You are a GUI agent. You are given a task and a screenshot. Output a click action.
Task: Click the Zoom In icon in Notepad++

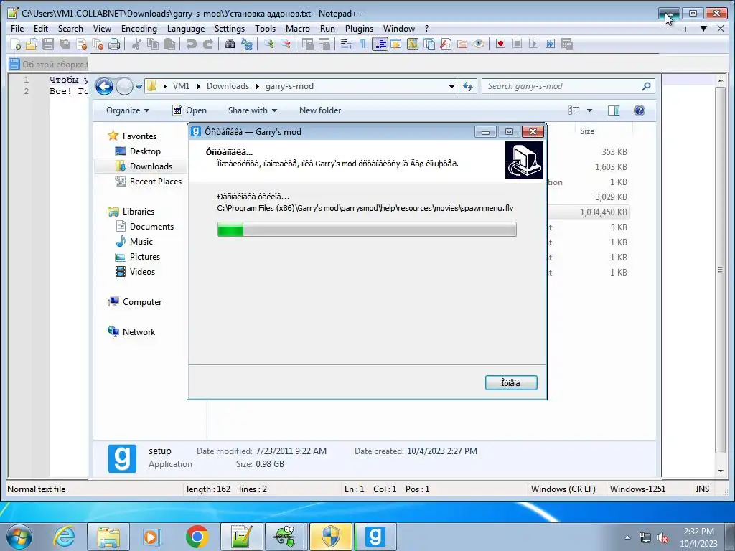pos(268,44)
